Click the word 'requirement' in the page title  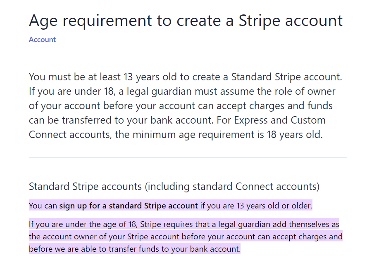coord(107,21)
